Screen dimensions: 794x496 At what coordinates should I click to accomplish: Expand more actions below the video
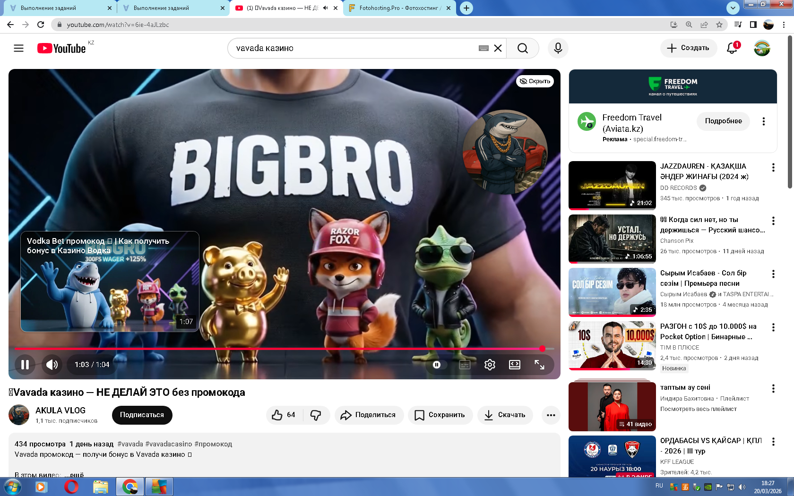551,415
